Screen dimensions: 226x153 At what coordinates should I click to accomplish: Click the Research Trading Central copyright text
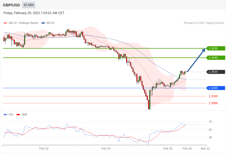click(204, 23)
